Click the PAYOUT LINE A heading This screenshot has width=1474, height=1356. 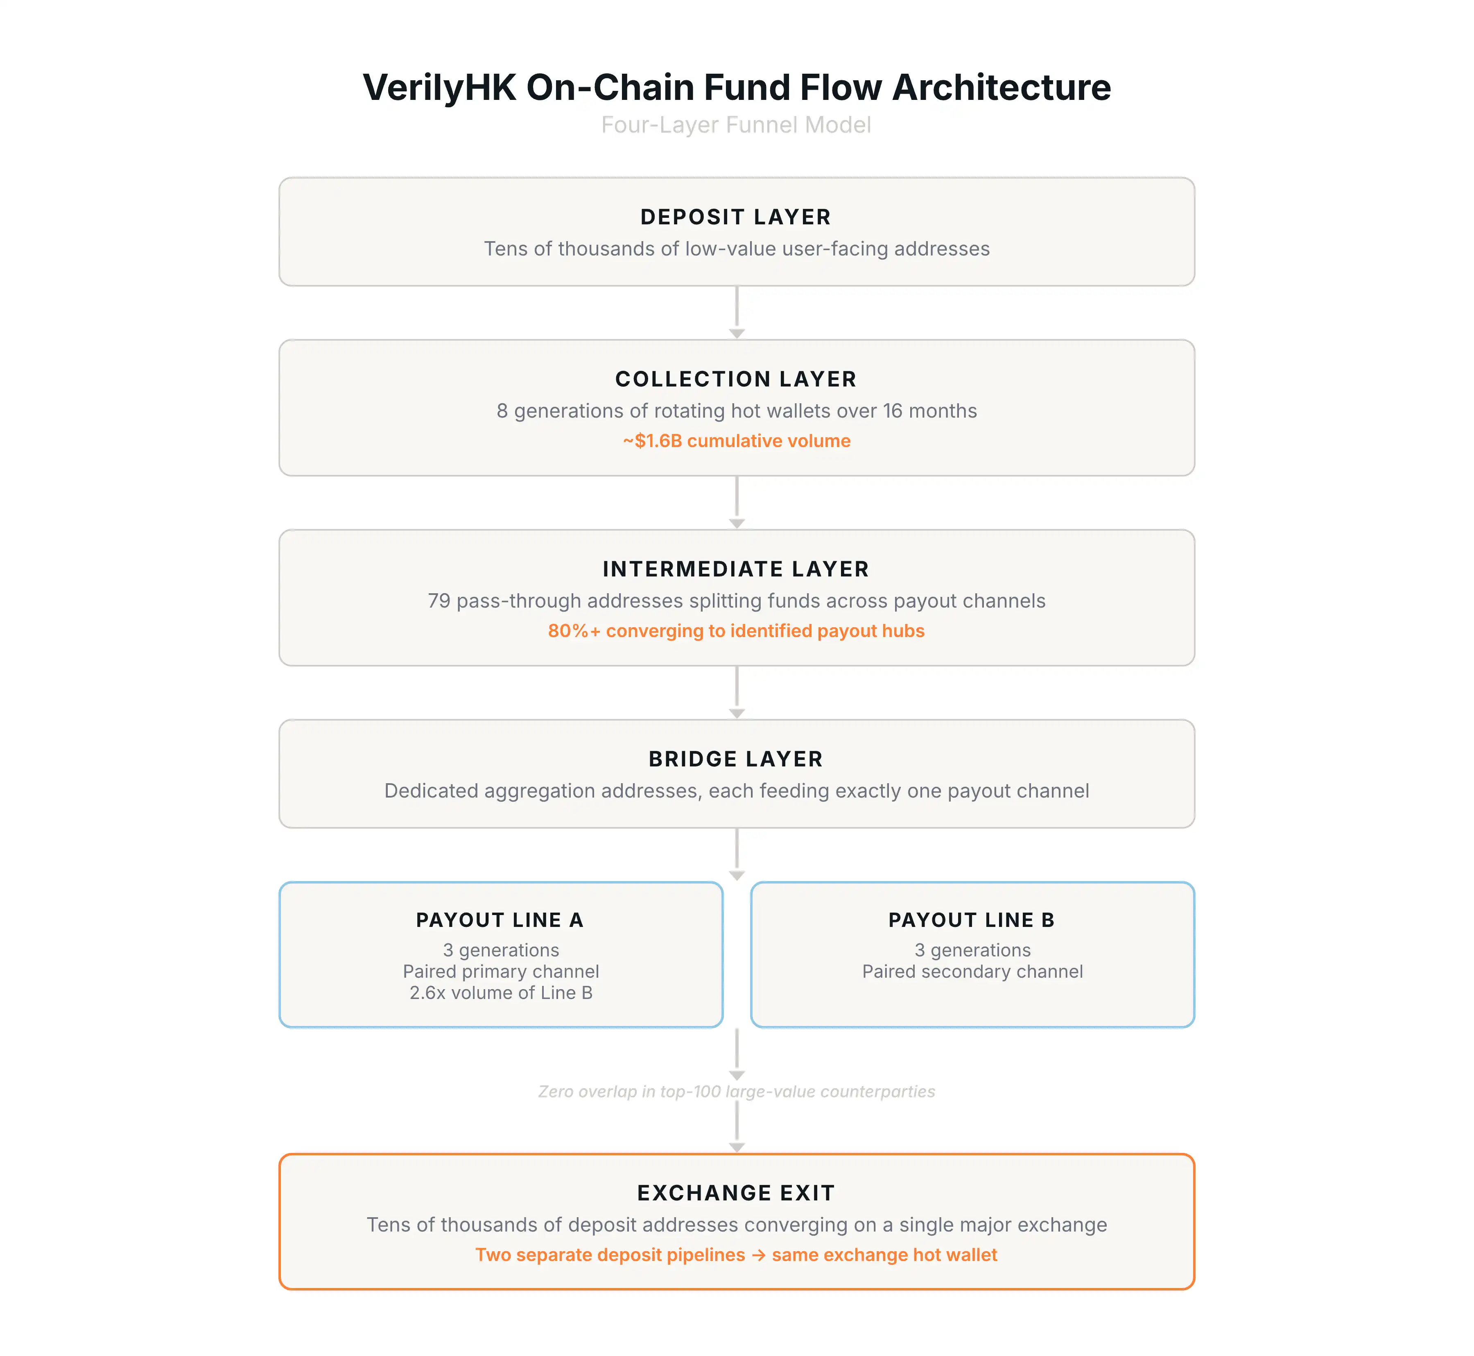(500, 920)
